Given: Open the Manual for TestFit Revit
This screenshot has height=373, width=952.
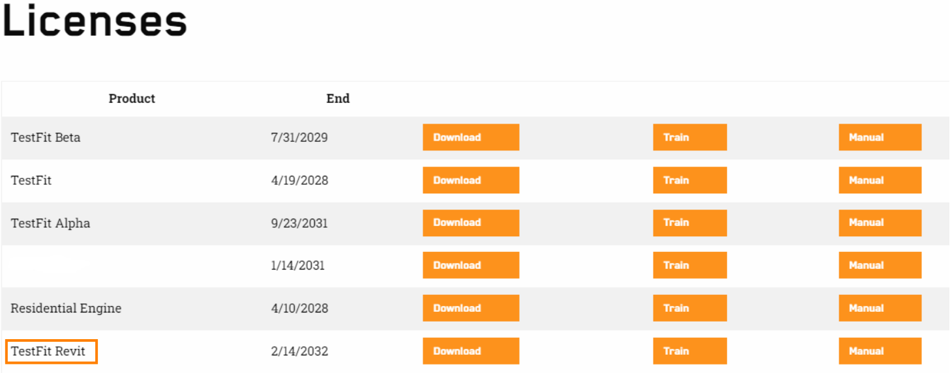Looking at the screenshot, I should [880, 351].
